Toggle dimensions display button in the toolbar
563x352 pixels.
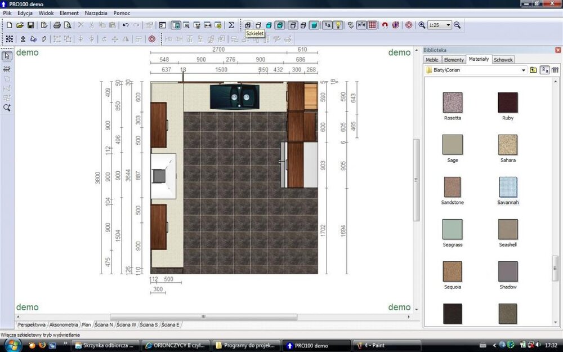click(x=361, y=25)
